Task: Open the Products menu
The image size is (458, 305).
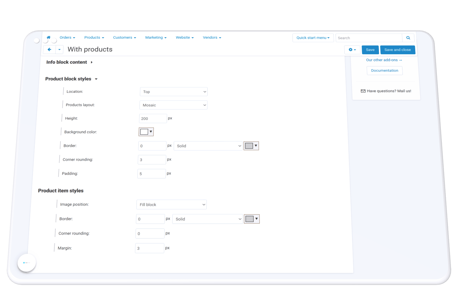Action: point(94,38)
